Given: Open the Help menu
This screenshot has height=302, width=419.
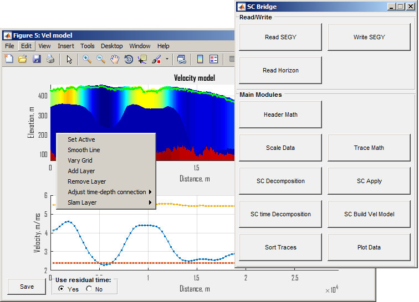Looking at the screenshot, I should [x=163, y=46].
